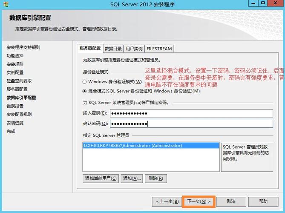Click 完成 step in sidebar
285x213 pixels.
click(x=11, y=131)
